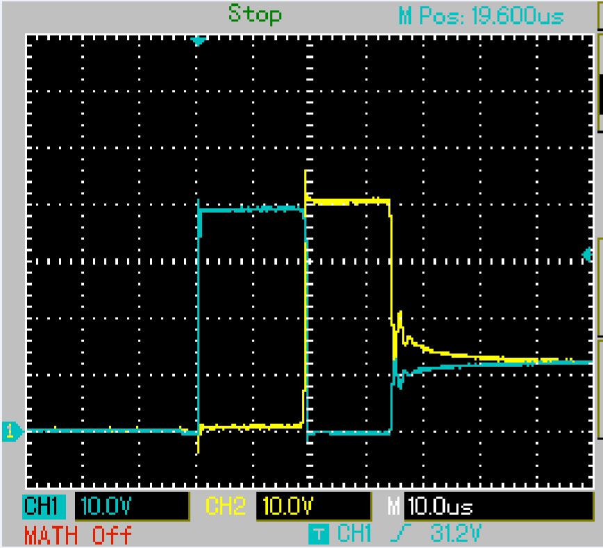Click the flat top of the yellow pulse
603x548 pixels.
coord(347,201)
